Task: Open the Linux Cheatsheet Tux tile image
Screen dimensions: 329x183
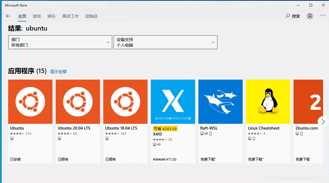Action: click(x=268, y=102)
